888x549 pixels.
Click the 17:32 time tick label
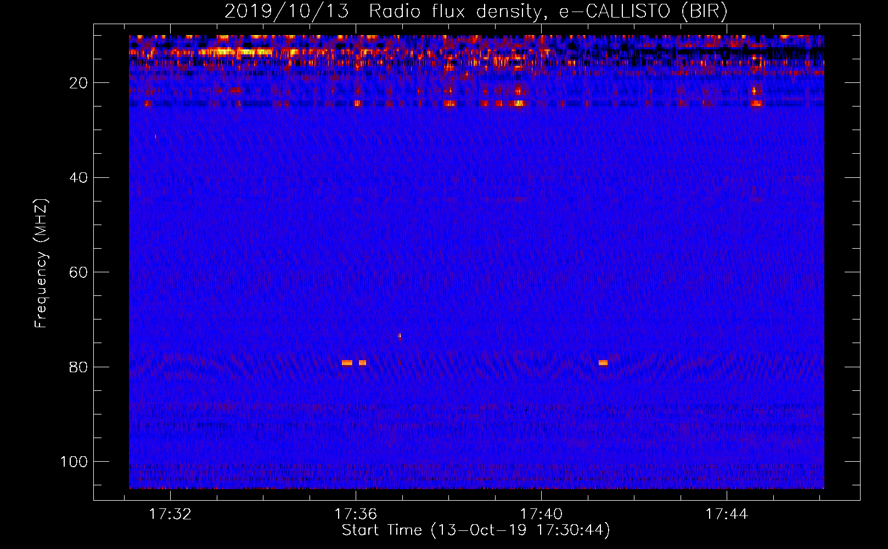[x=170, y=514]
